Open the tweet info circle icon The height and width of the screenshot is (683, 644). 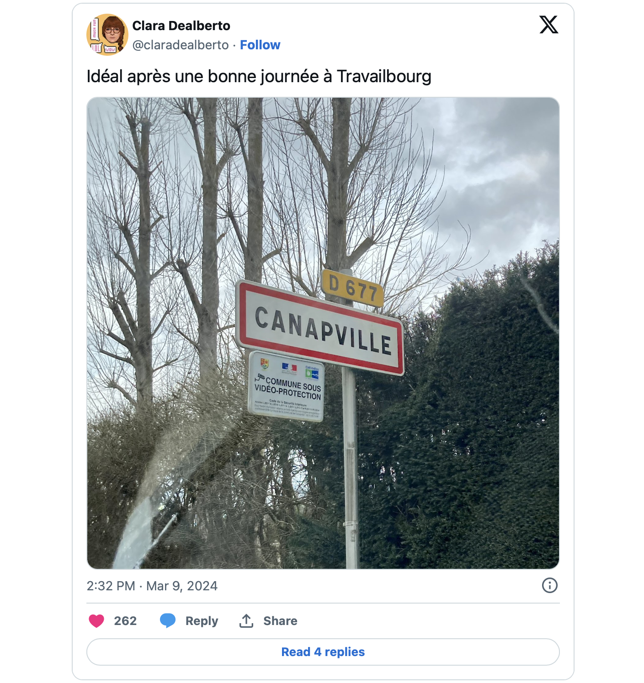[549, 585]
